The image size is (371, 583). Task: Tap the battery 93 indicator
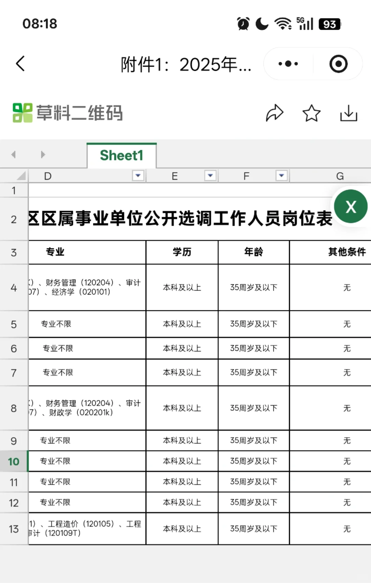tap(330, 24)
